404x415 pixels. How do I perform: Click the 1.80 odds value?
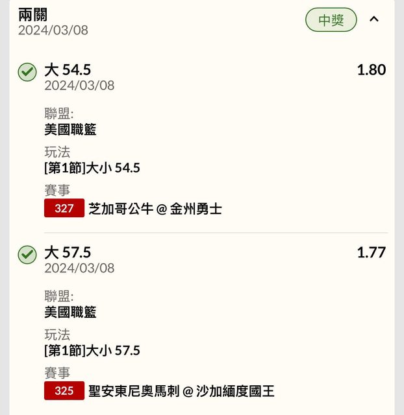coord(372,70)
